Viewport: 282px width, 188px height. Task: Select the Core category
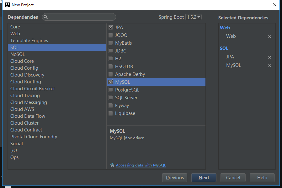click(x=57, y=27)
